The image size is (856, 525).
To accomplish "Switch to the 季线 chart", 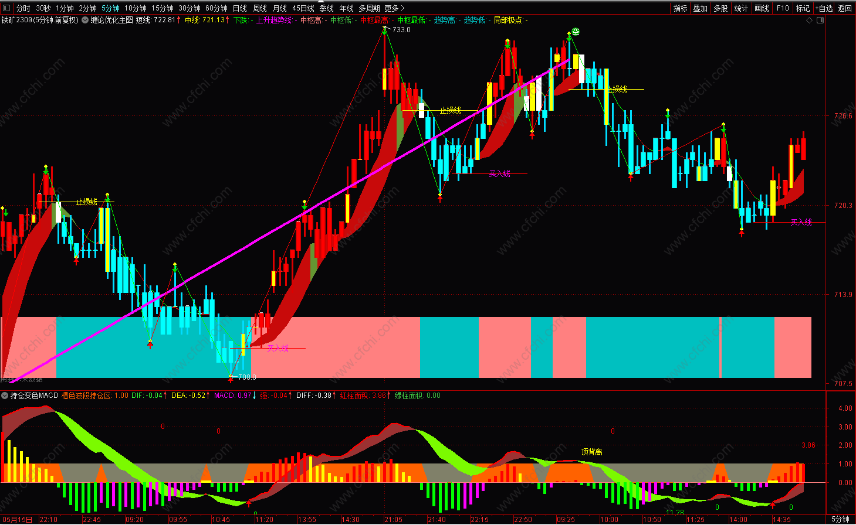I will pos(326,8).
